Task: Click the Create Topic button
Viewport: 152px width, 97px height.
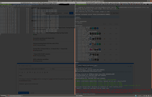Action: [24, 93]
